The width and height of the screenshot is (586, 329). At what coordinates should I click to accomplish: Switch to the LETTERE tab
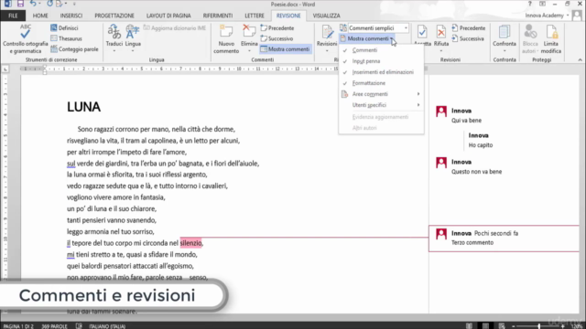(x=255, y=16)
